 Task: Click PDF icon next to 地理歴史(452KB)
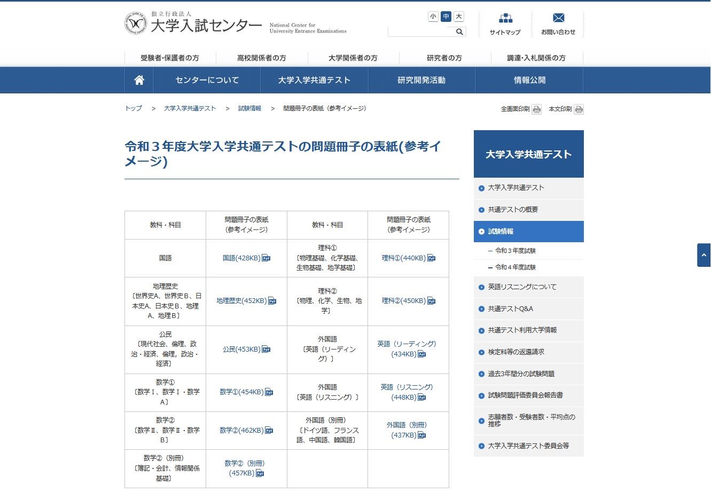(272, 301)
